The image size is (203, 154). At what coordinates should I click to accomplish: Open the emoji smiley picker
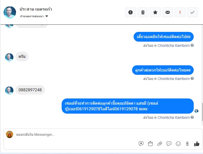[x=178, y=144]
